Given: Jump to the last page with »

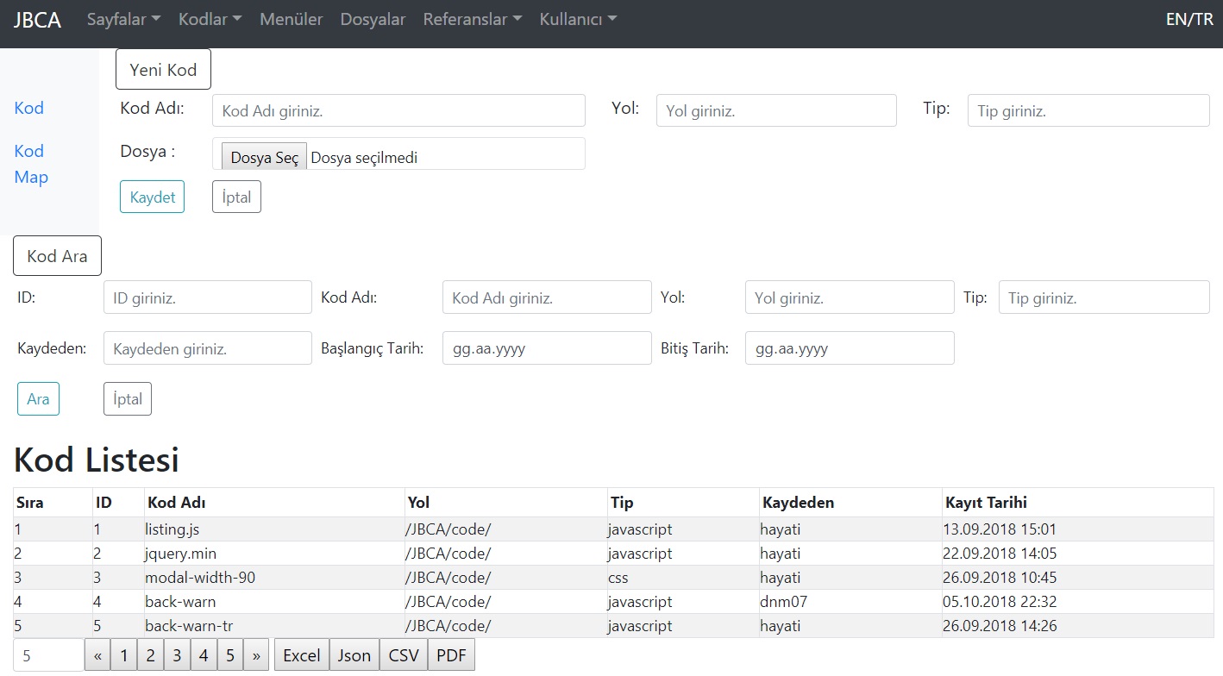Looking at the screenshot, I should tap(255, 654).
